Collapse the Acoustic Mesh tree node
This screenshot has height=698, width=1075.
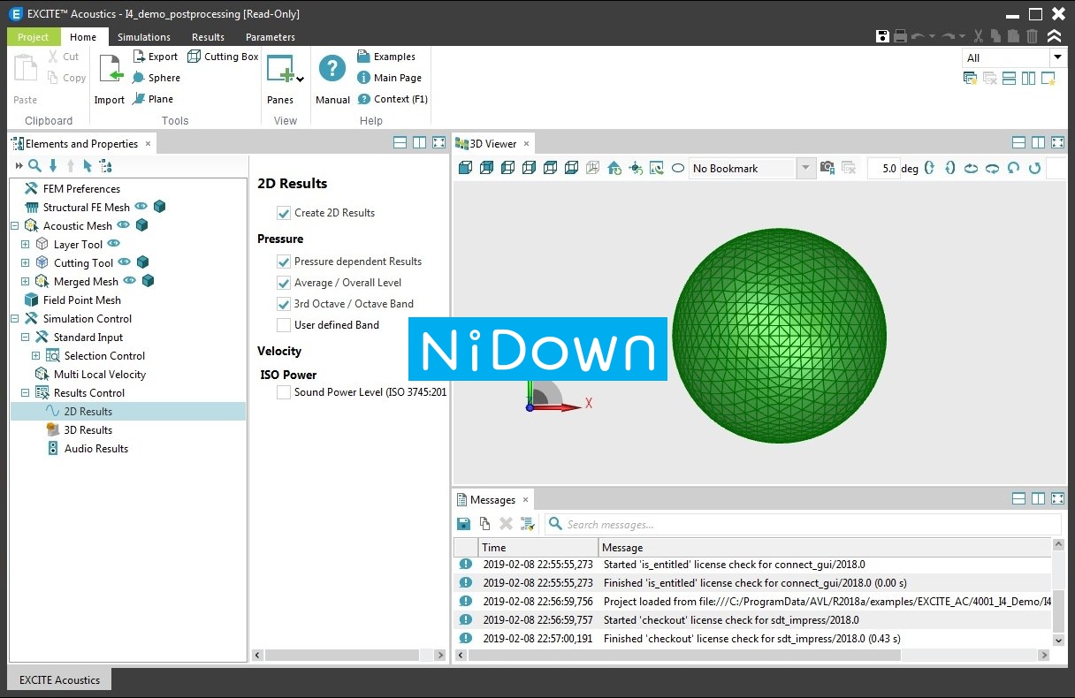point(14,226)
